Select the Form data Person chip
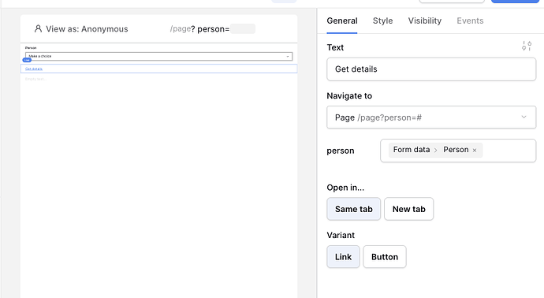This screenshot has width=544, height=298. tap(435, 150)
